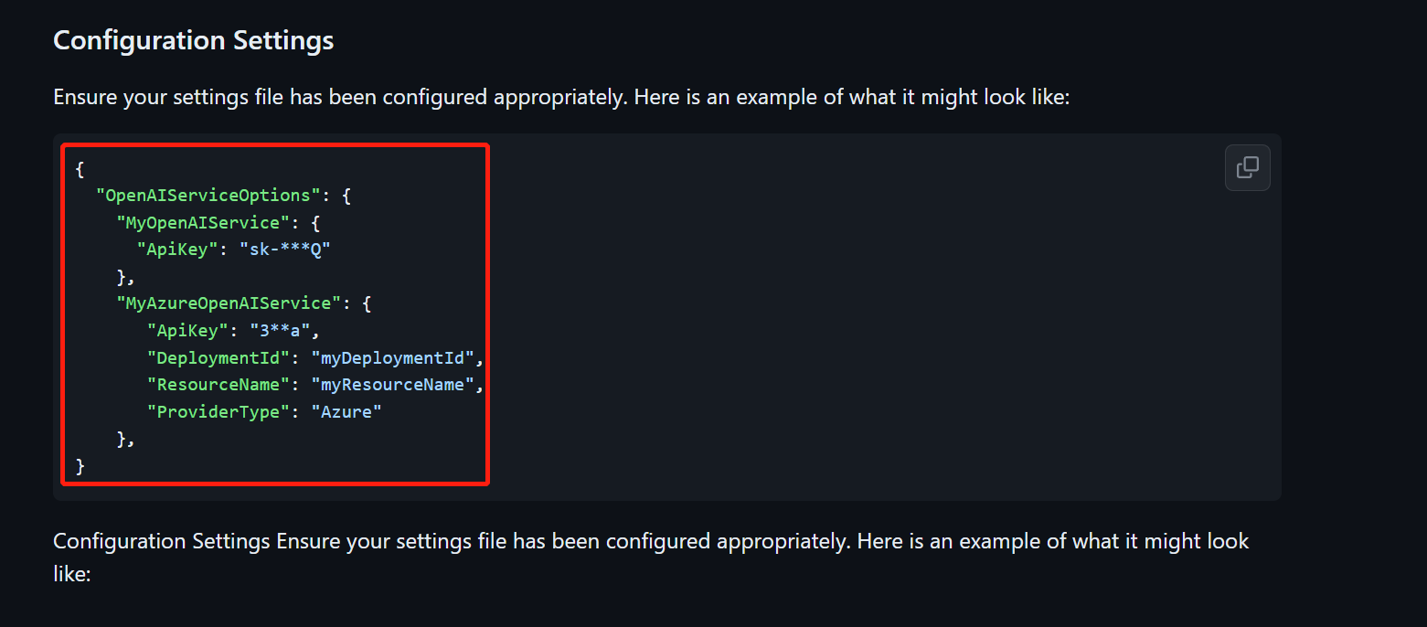Copy the configuration code snippet

pyautogui.click(x=1247, y=167)
